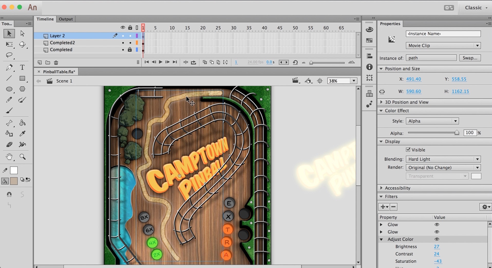492x268 pixels.
Task: Click the Swap... button
Action: pos(470,58)
